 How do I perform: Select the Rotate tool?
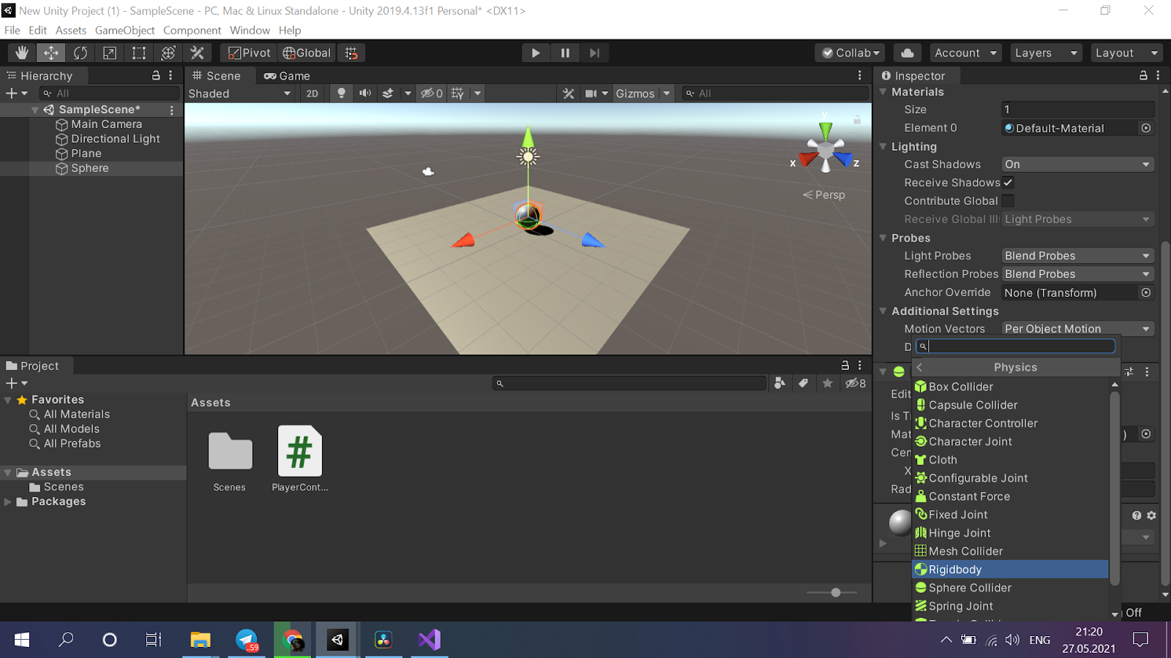point(81,53)
